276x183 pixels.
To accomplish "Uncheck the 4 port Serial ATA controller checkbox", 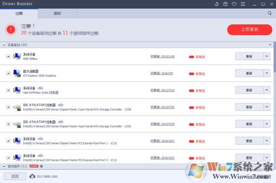I will [x=8, y=124].
